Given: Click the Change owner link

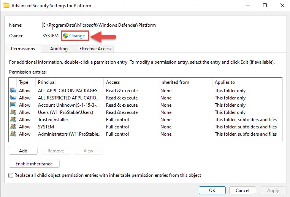Looking at the screenshot, I should 77,36.
